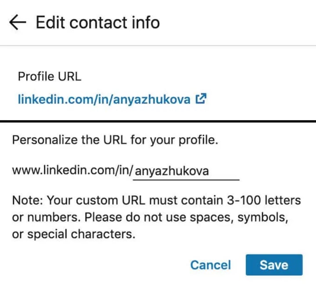Click the www.linkedin.com/in/ prefix text
316x284 pixels.
[x=72, y=170]
